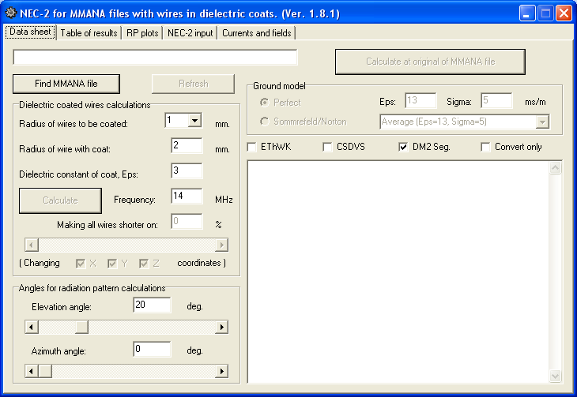This screenshot has height=397, width=577.
Task: Click the Find MMANA file button
Action: click(66, 84)
